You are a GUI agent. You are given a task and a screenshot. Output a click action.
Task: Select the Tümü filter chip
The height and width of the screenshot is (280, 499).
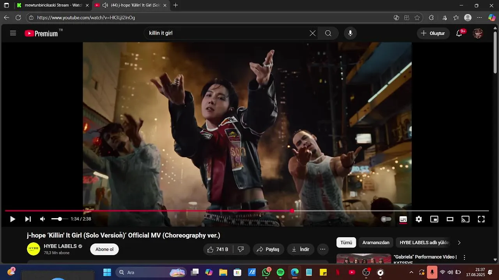pos(346,243)
